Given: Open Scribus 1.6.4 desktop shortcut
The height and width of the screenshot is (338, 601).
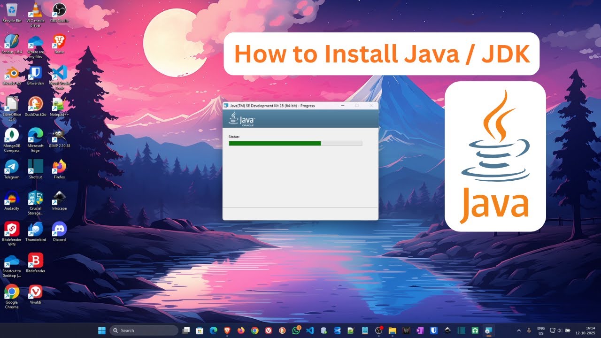Looking at the screenshot, I should [12, 44].
